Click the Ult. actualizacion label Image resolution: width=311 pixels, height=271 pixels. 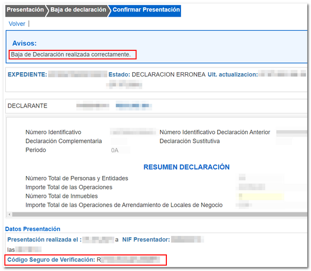coord(232,75)
